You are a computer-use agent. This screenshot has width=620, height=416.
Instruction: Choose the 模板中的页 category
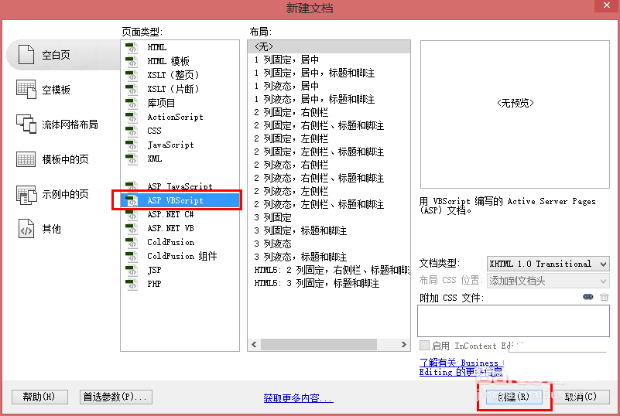[52, 159]
